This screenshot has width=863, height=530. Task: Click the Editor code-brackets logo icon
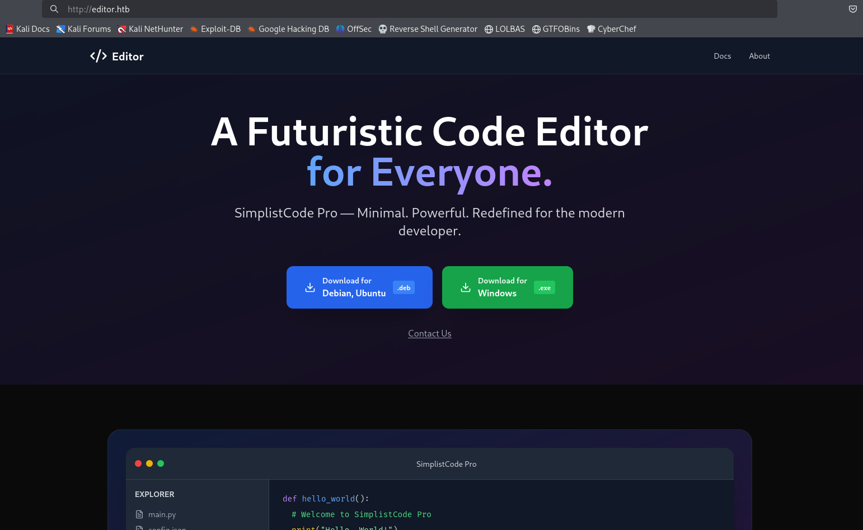99,56
